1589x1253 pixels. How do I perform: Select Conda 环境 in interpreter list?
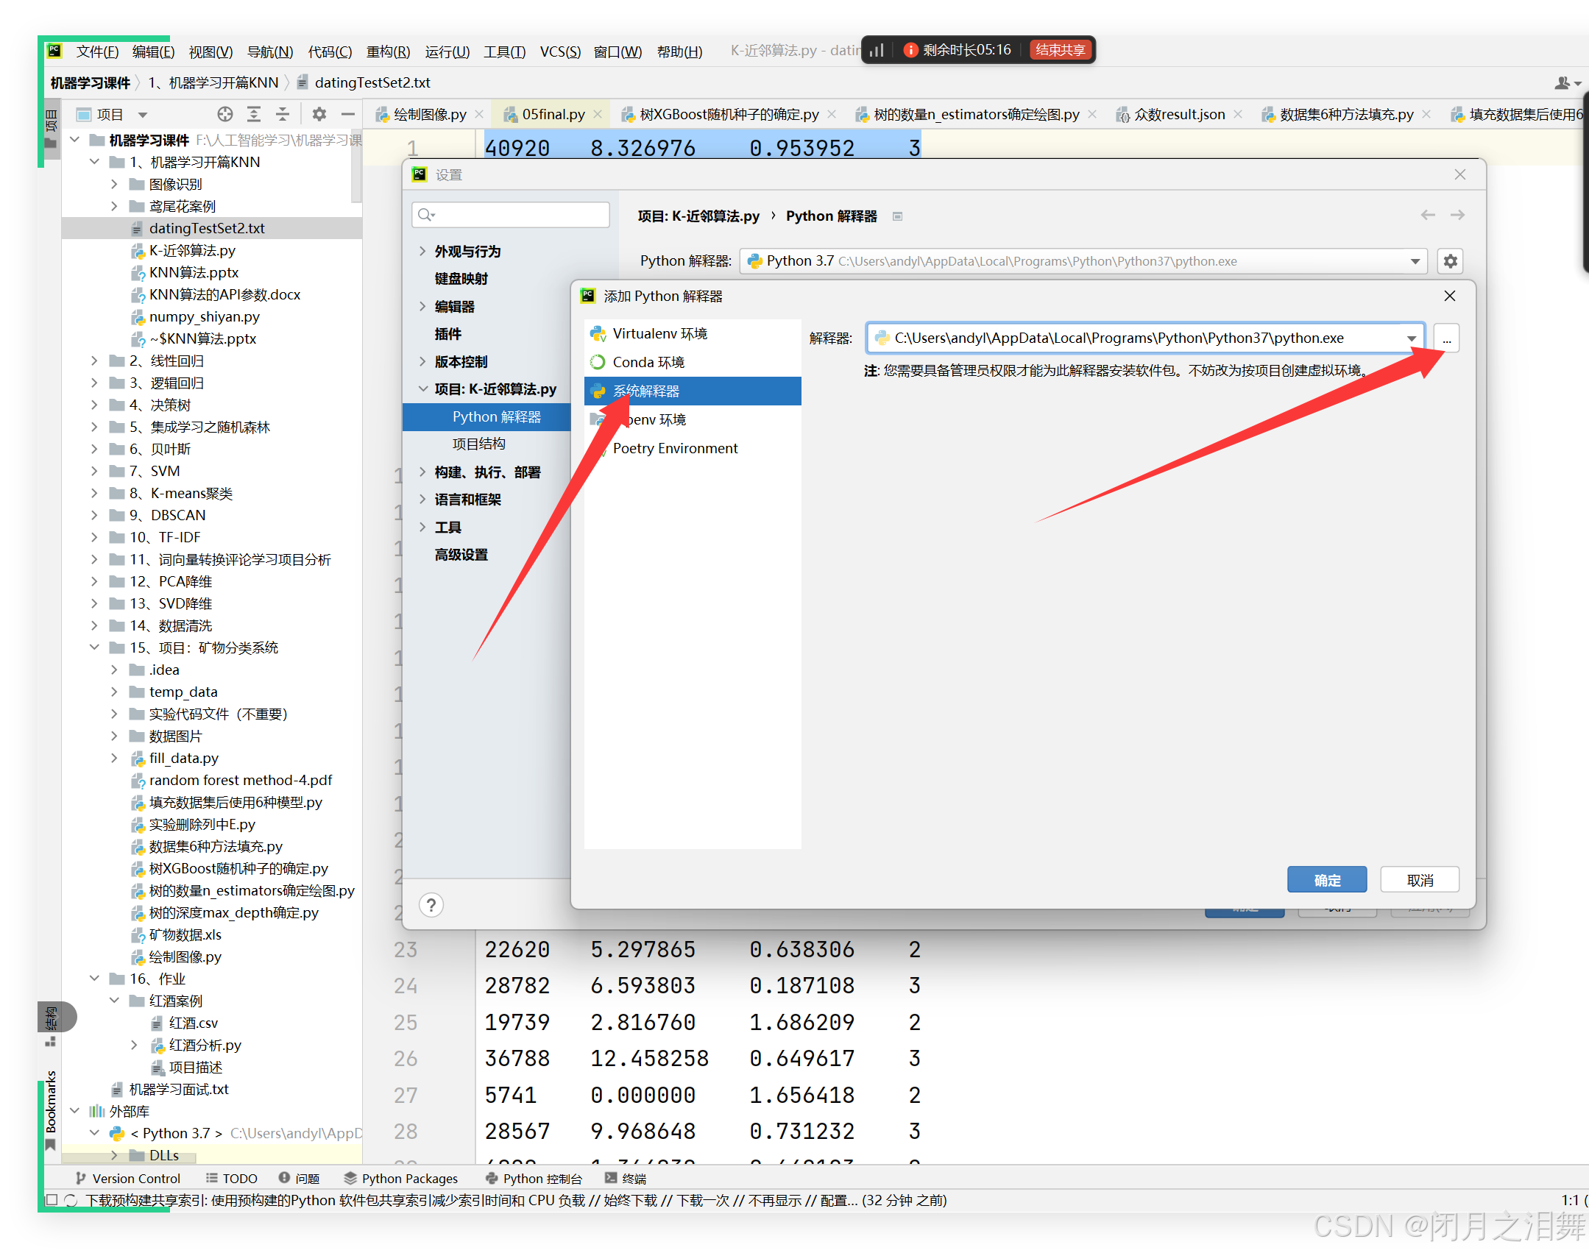[x=648, y=362]
